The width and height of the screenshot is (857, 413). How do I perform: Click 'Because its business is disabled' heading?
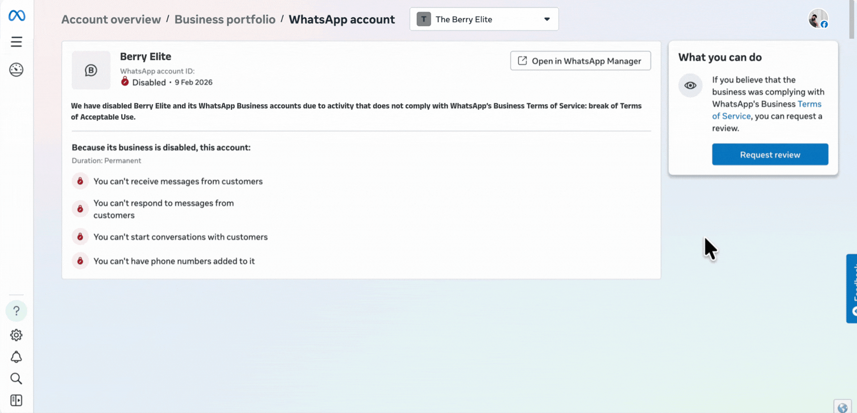click(x=161, y=147)
